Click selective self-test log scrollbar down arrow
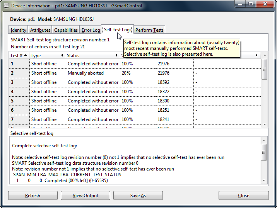 click(x=264, y=181)
